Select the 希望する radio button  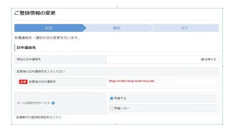tap(112, 98)
